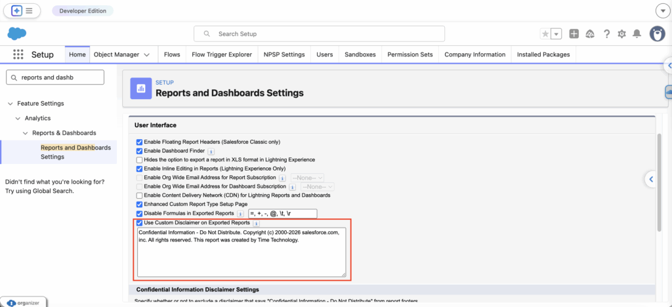Uncheck Use Custom Disclaimer on Exported Reports

click(139, 222)
